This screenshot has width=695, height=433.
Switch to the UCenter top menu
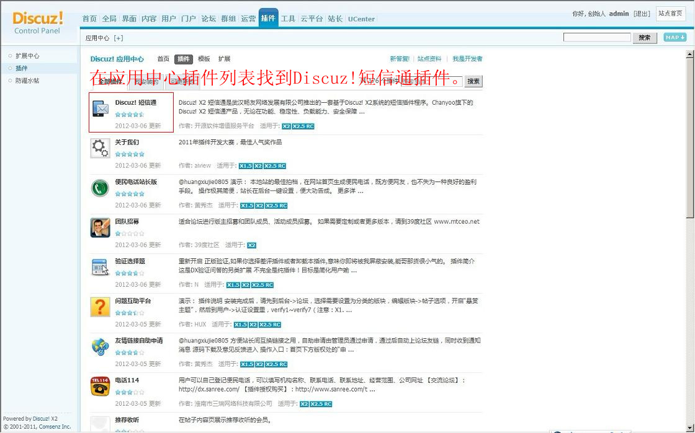[x=361, y=19]
